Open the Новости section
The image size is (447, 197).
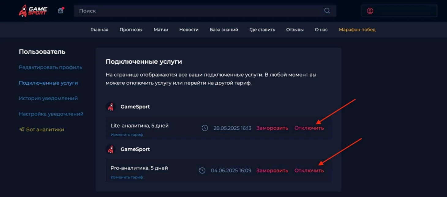pyautogui.click(x=189, y=30)
